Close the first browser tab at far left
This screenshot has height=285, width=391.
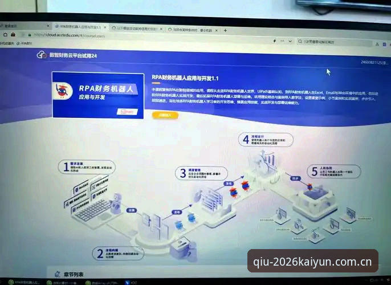click(x=48, y=26)
